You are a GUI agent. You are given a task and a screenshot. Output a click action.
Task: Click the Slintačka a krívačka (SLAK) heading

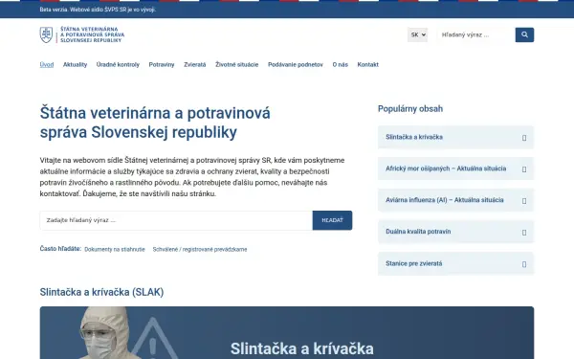pyautogui.click(x=101, y=292)
